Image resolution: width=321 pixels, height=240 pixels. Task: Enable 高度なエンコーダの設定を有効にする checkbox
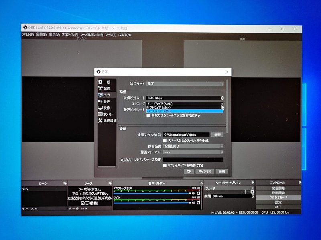coord(148,115)
